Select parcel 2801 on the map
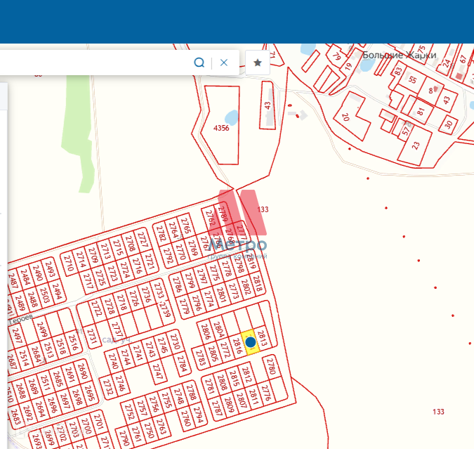The image size is (474, 449). 221,294
